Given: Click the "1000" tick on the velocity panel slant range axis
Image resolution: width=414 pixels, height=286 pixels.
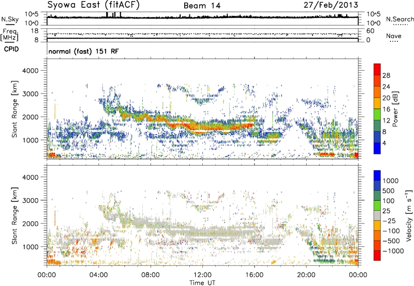Looking at the screenshot, I should (x=31, y=247).
